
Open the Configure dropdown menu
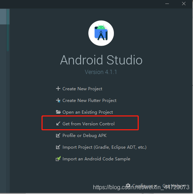coord(142,186)
